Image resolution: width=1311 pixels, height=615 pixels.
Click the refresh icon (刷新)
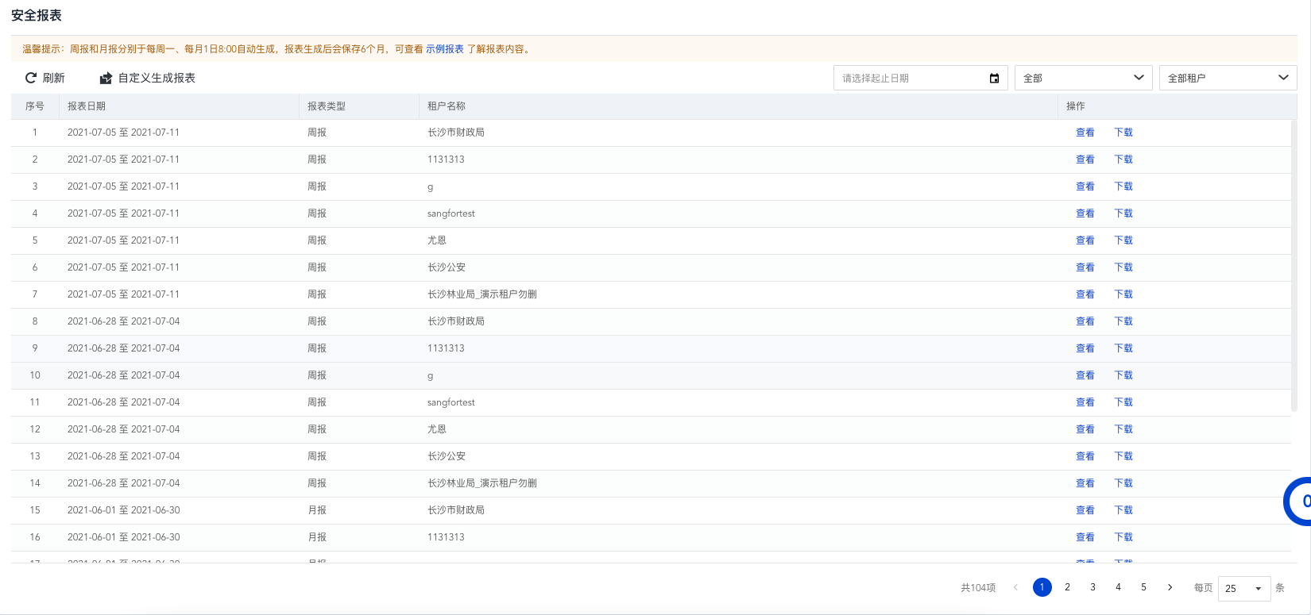pyautogui.click(x=31, y=78)
